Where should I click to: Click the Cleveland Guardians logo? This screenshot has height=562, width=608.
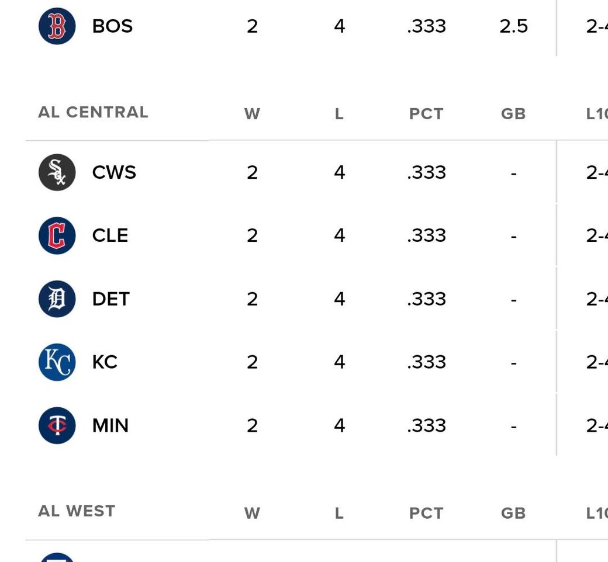pyautogui.click(x=57, y=235)
